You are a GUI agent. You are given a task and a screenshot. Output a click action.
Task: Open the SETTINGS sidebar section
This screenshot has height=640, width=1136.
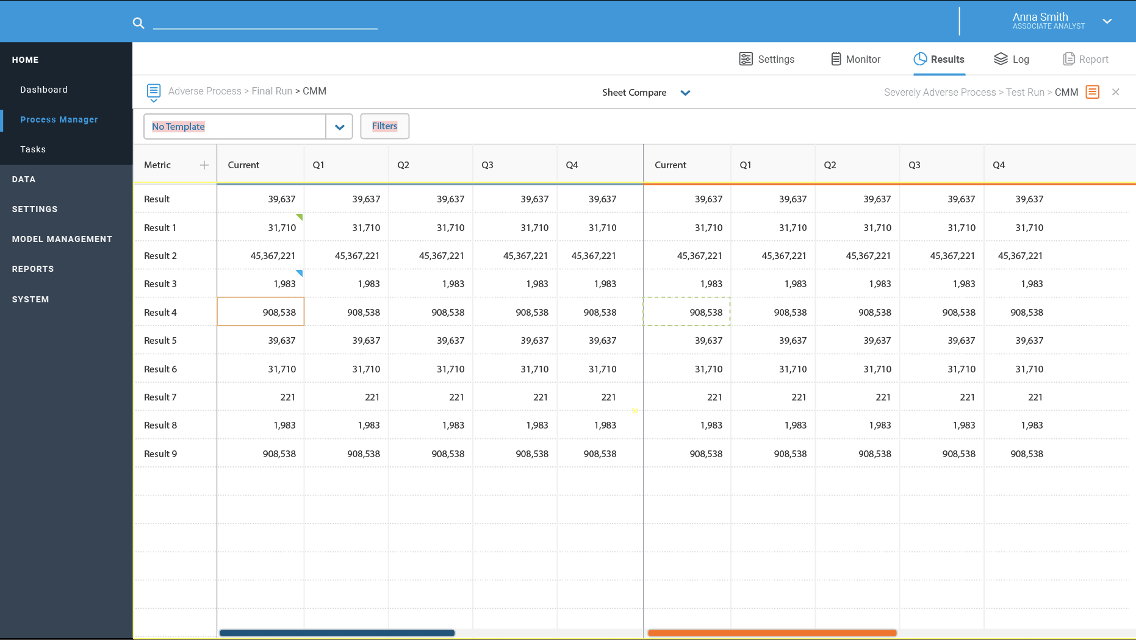coord(35,209)
